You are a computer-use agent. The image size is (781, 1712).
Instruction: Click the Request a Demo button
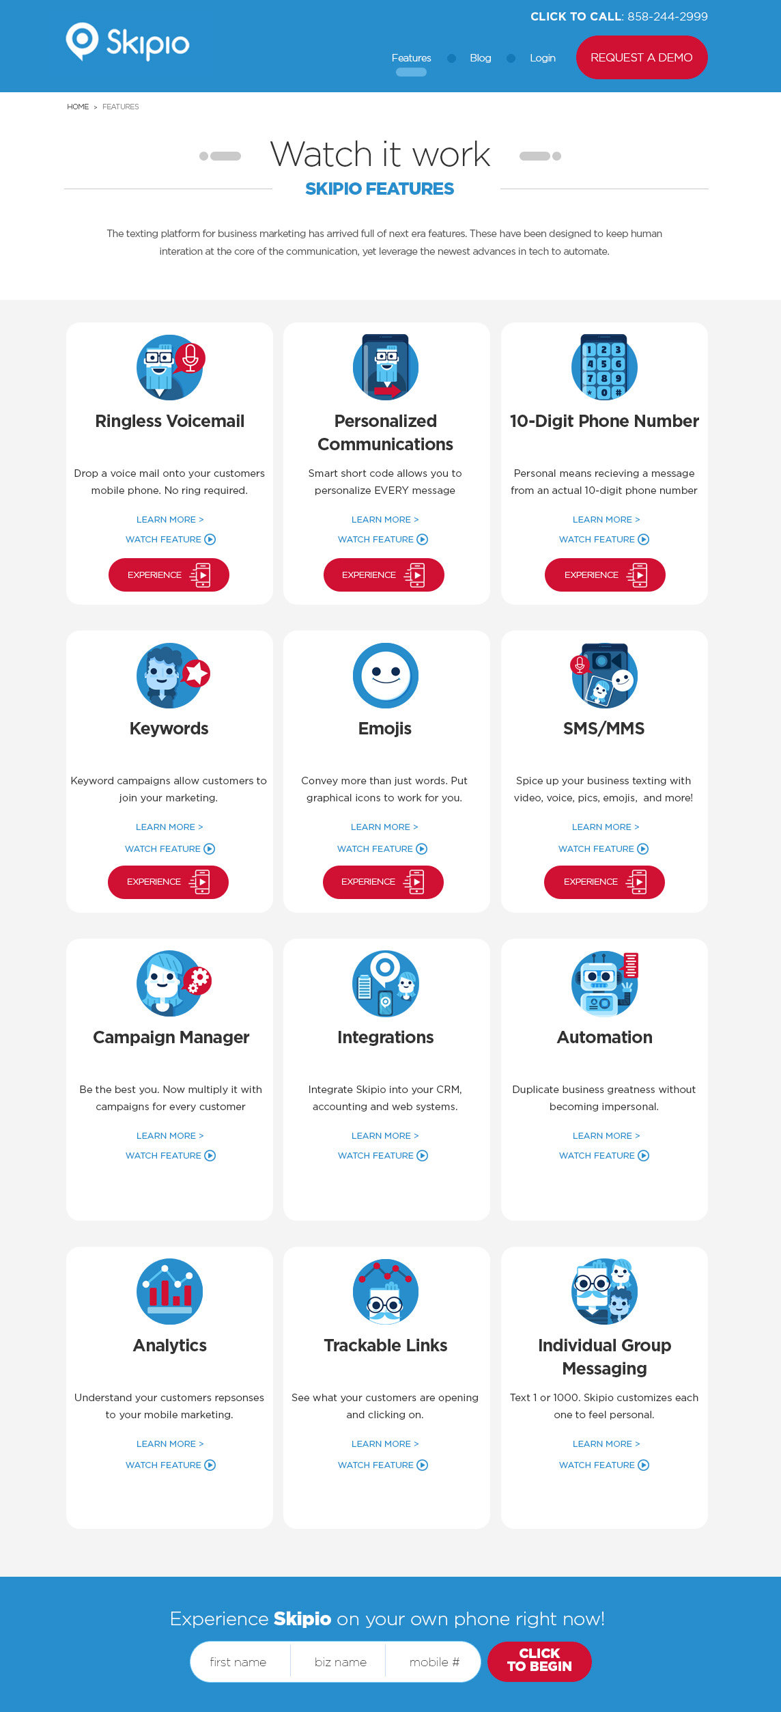coord(642,57)
